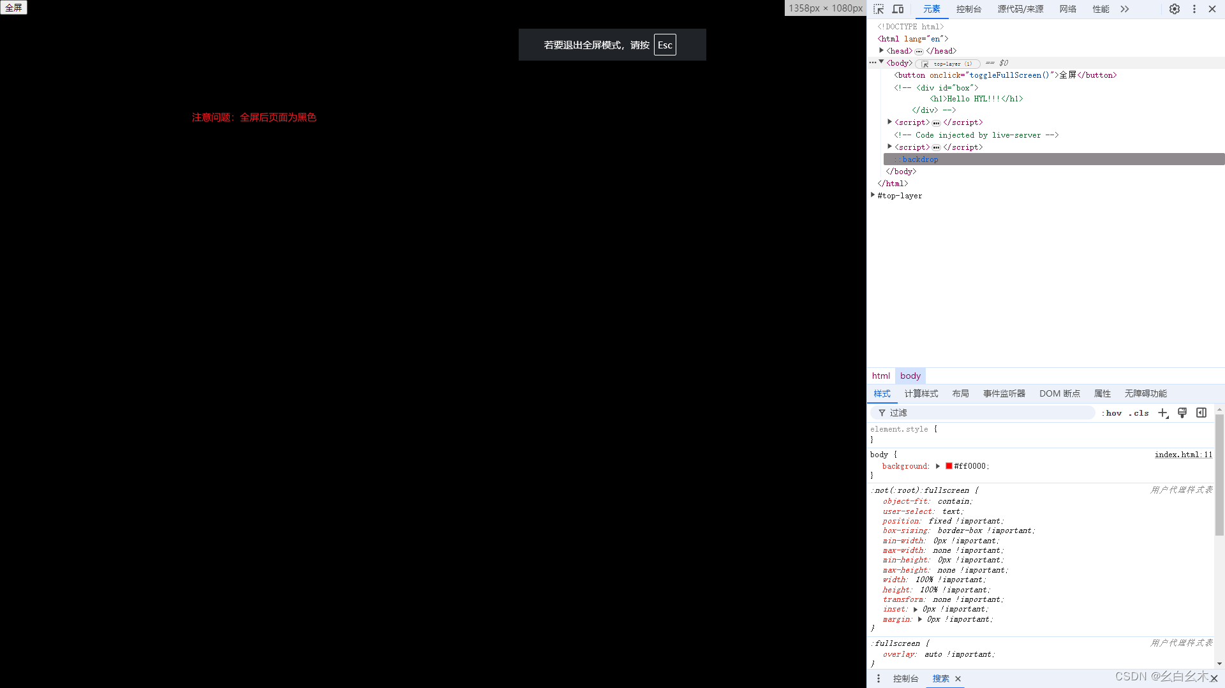Image resolution: width=1225 pixels, height=688 pixels.
Task: Open the 性能 panel tab
Action: [x=1101, y=9]
